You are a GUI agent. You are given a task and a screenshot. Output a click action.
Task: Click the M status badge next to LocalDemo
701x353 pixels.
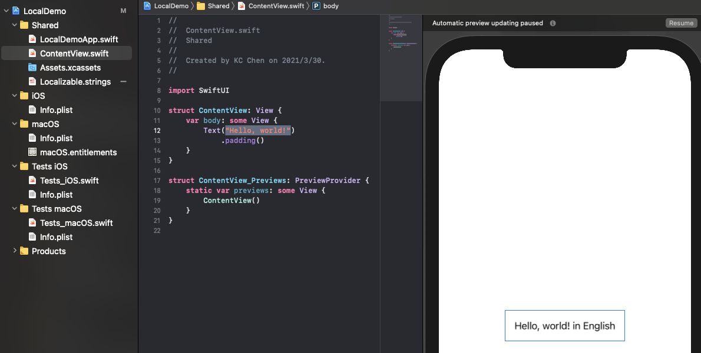(x=123, y=11)
